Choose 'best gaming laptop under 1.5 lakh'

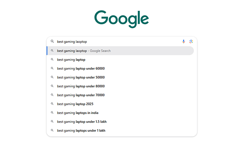click(82, 121)
